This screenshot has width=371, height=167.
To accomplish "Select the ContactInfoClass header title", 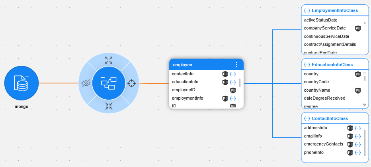I will tap(330, 118).
